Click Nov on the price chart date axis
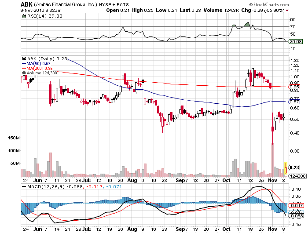Screen dimensions: 308x233 (272, 180)
